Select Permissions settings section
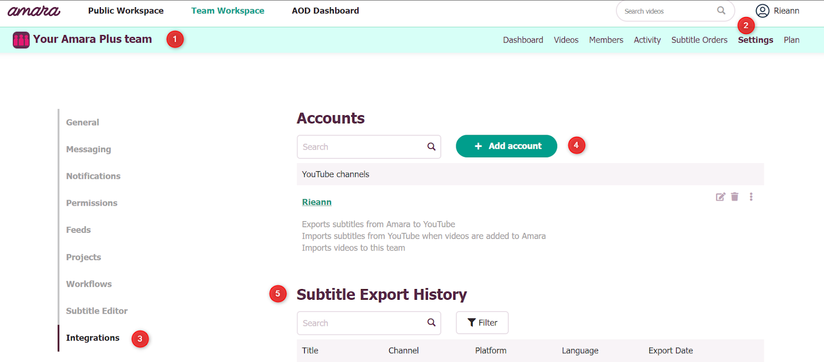The image size is (824, 362). coord(92,203)
